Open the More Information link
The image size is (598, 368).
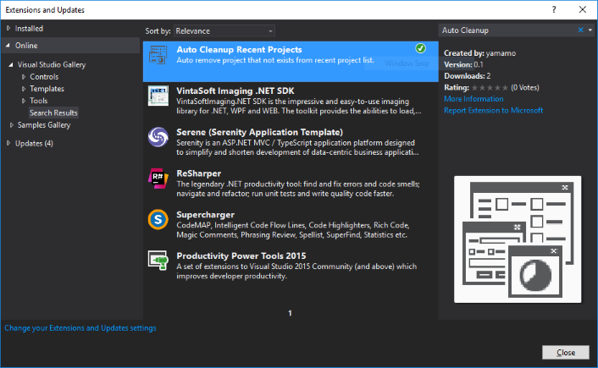(473, 99)
